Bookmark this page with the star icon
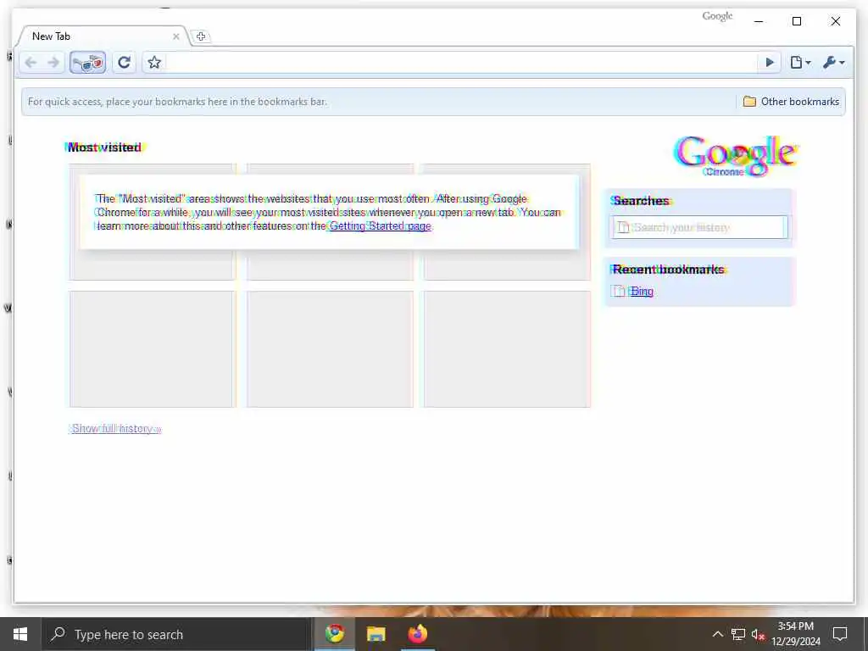Screen dimensions: 868x651 [154, 63]
